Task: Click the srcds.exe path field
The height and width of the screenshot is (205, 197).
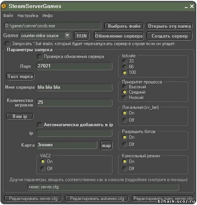Action: click(x=53, y=26)
